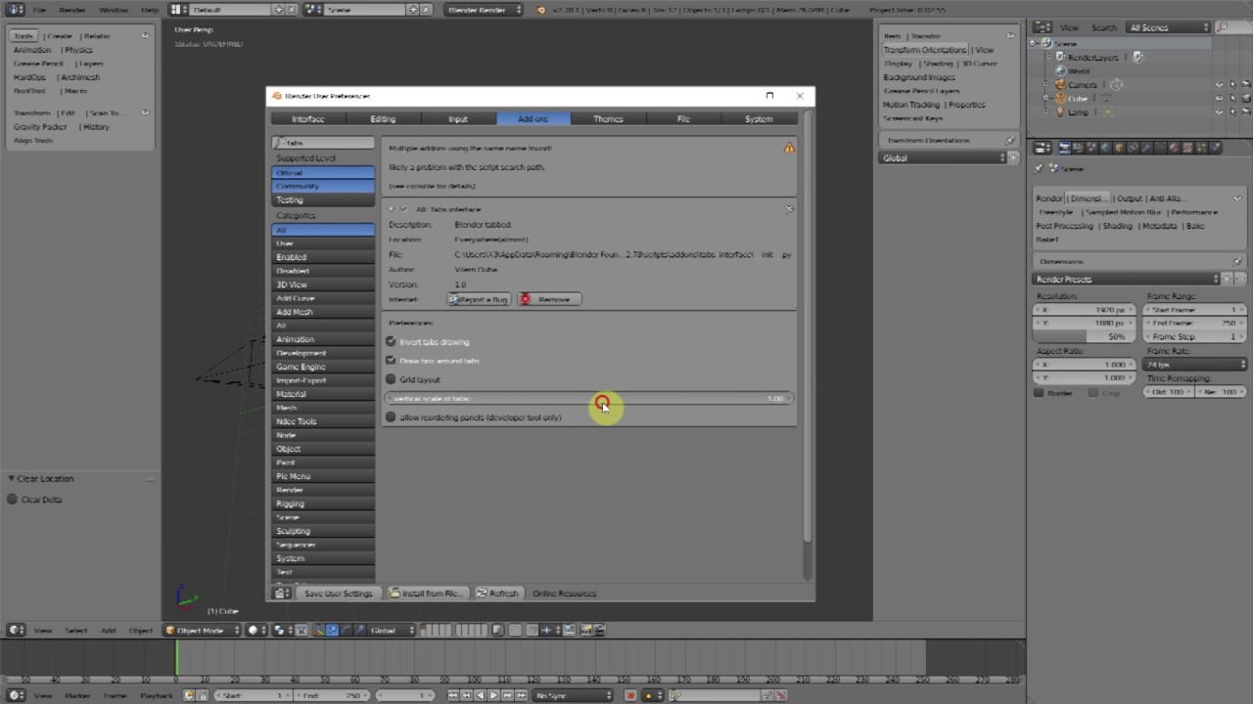Toggle Lamp render camera icon in outliner
The image size is (1253, 704).
1245,112
